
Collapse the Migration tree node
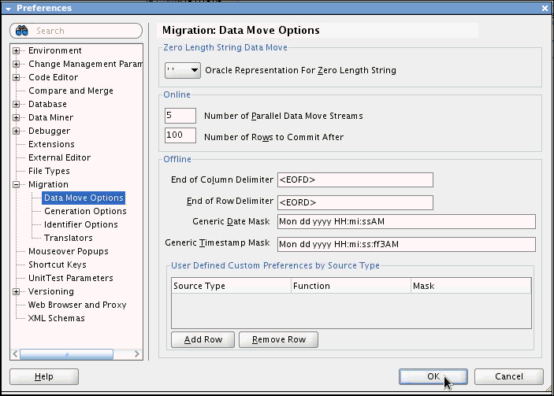point(17,184)
